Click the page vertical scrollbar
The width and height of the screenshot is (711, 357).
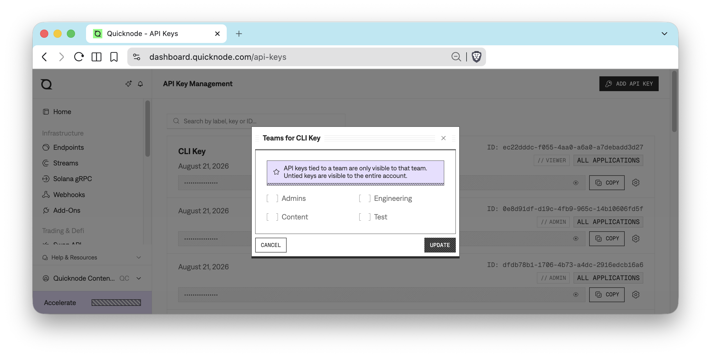coord(674,102)
